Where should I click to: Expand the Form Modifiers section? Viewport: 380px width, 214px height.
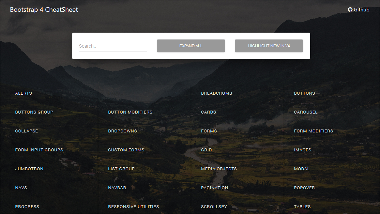coord(313,131)
